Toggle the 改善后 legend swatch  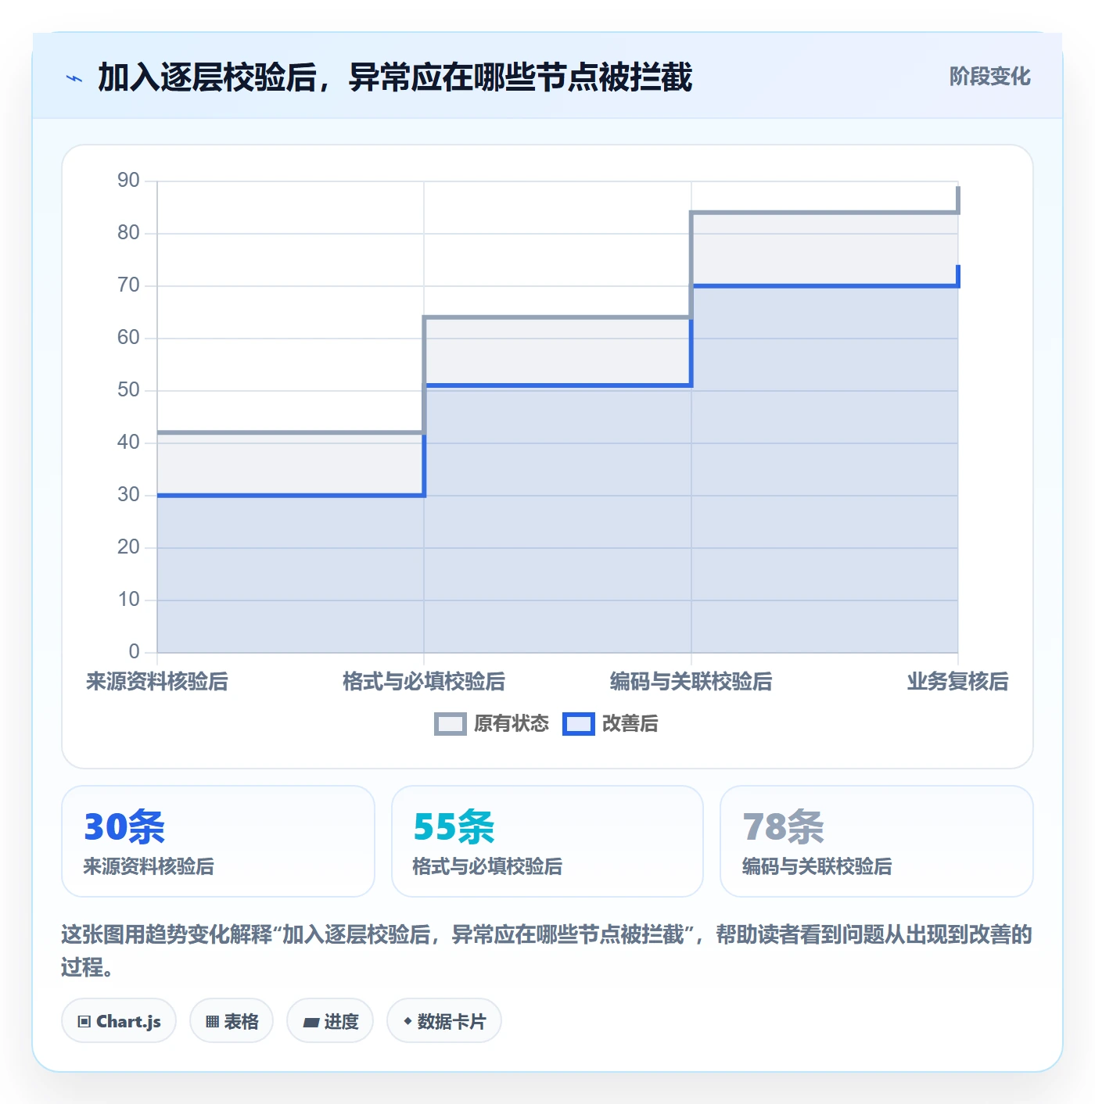[579, 724]
